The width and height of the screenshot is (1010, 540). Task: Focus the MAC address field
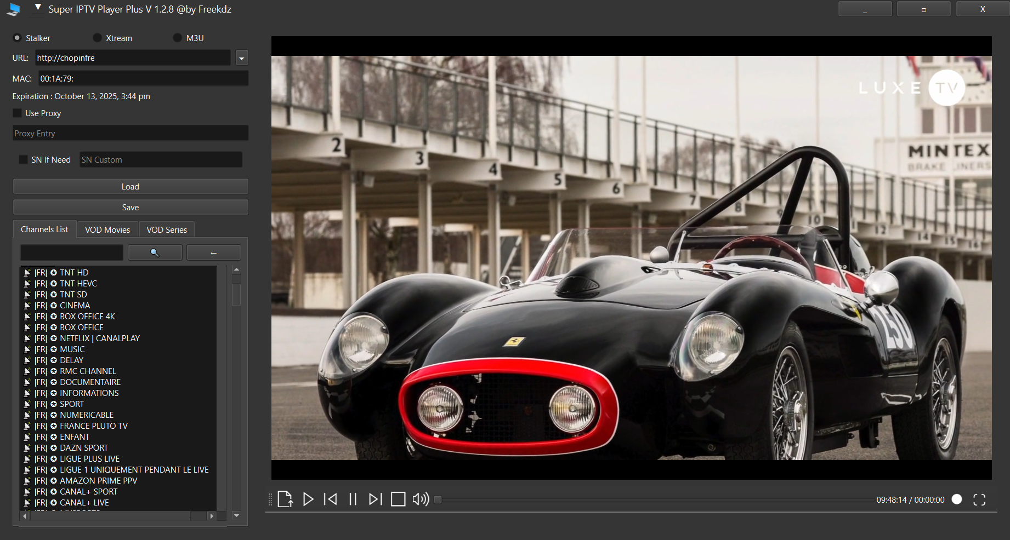point(144,78)
